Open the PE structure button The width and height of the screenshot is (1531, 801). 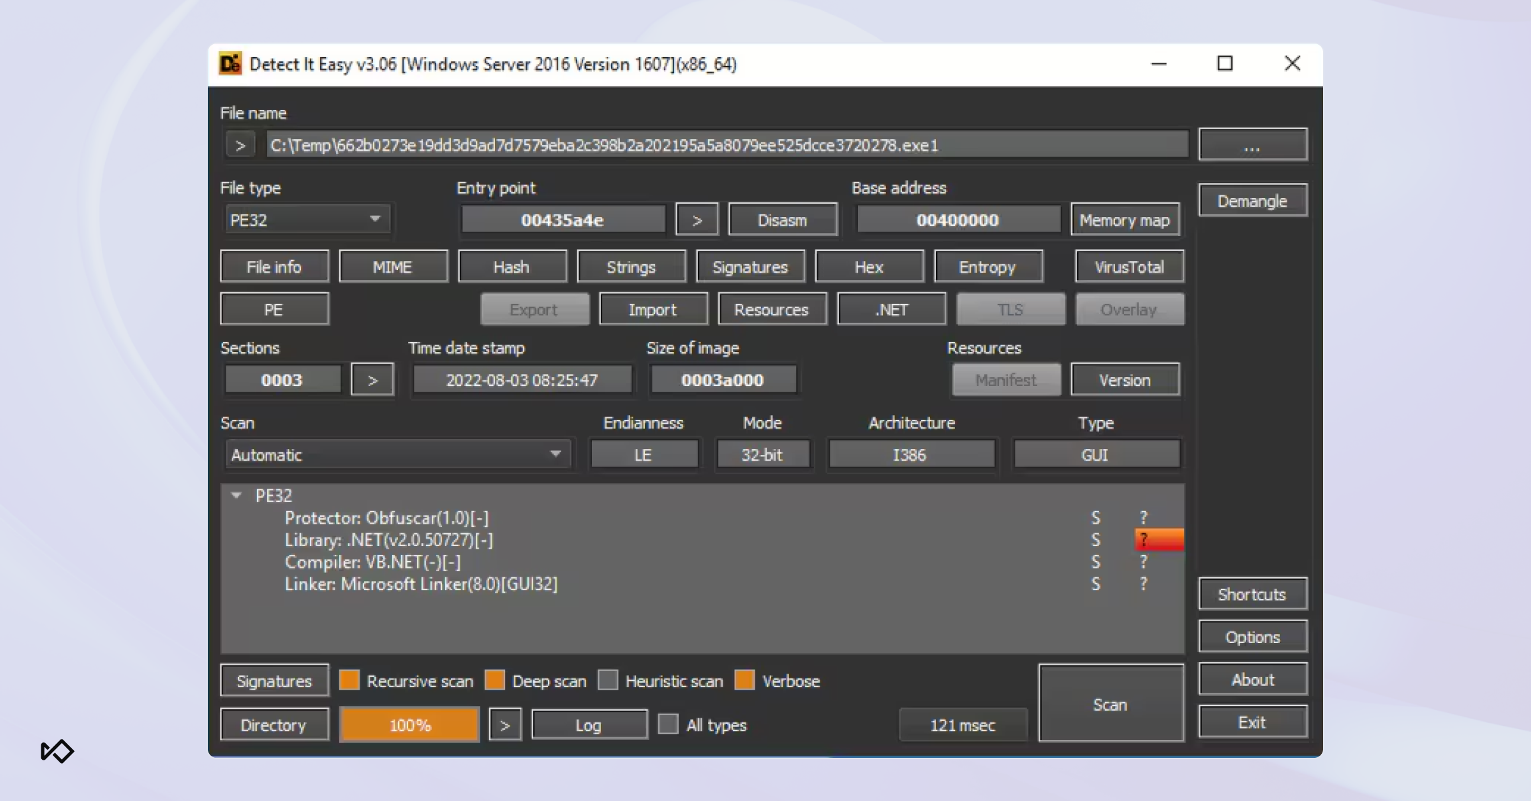274,309
